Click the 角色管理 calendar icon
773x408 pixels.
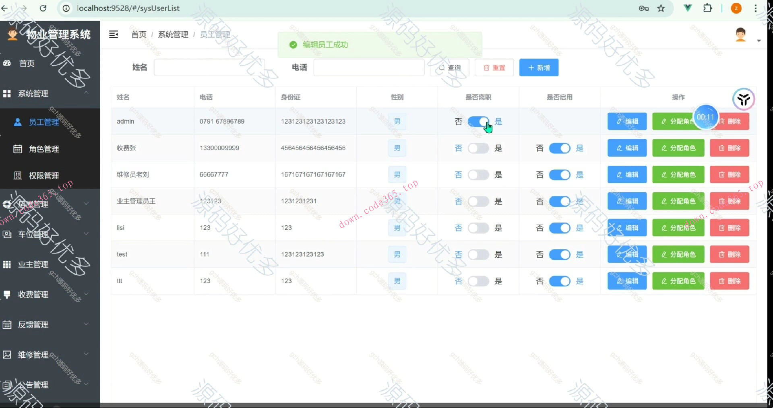click(x=18, y=148)
